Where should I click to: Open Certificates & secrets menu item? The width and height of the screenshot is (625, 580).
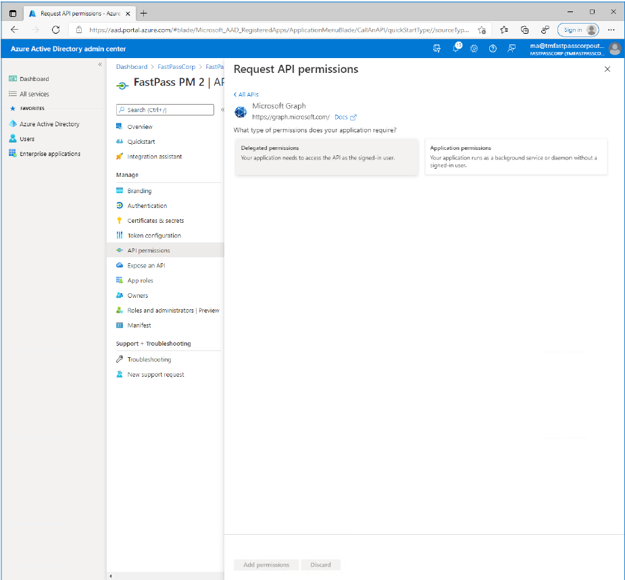coord(155,221)
